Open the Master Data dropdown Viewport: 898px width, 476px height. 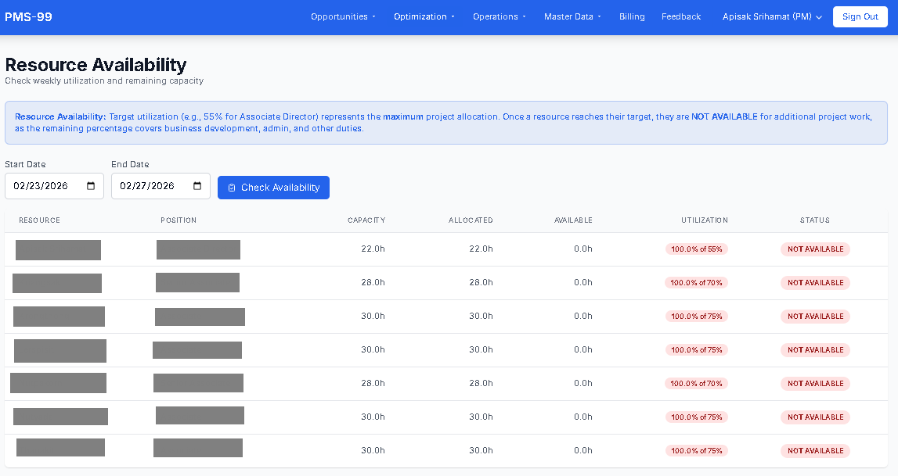click(x=572, y=16)
